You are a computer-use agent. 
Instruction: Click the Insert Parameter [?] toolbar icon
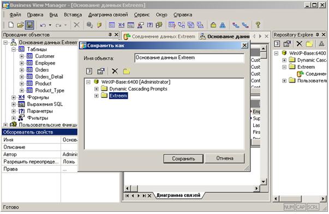(150, 25)
